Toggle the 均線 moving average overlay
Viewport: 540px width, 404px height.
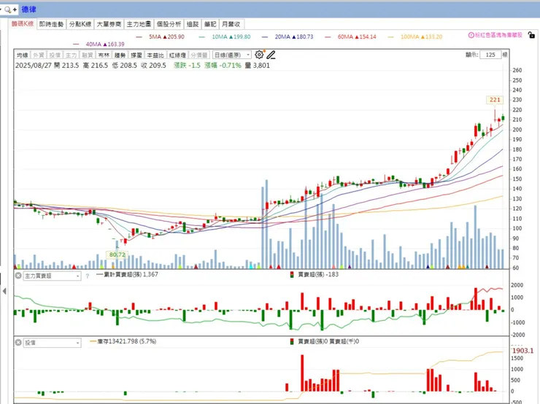click(x=23, y=55)
